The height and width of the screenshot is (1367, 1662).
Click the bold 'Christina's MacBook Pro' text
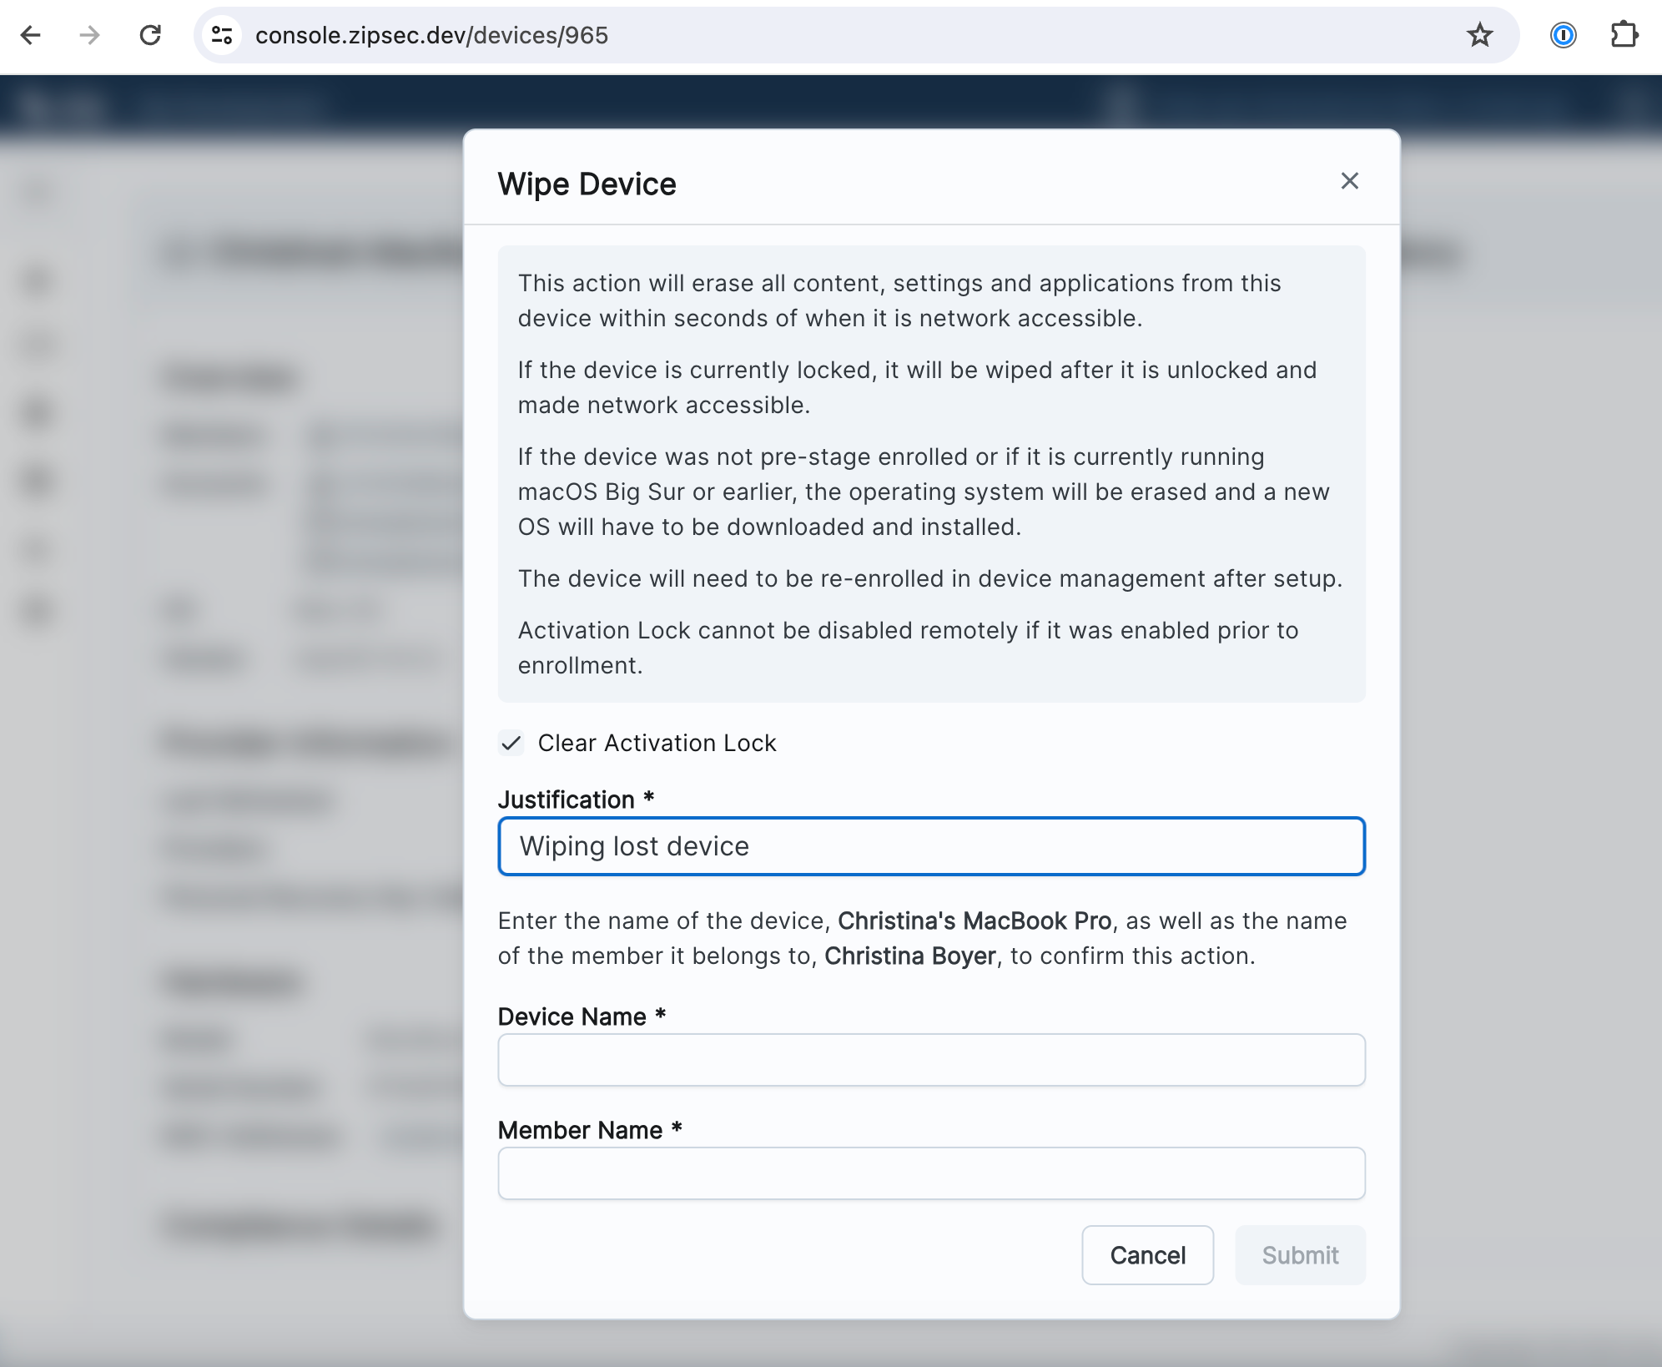point(975,921)
